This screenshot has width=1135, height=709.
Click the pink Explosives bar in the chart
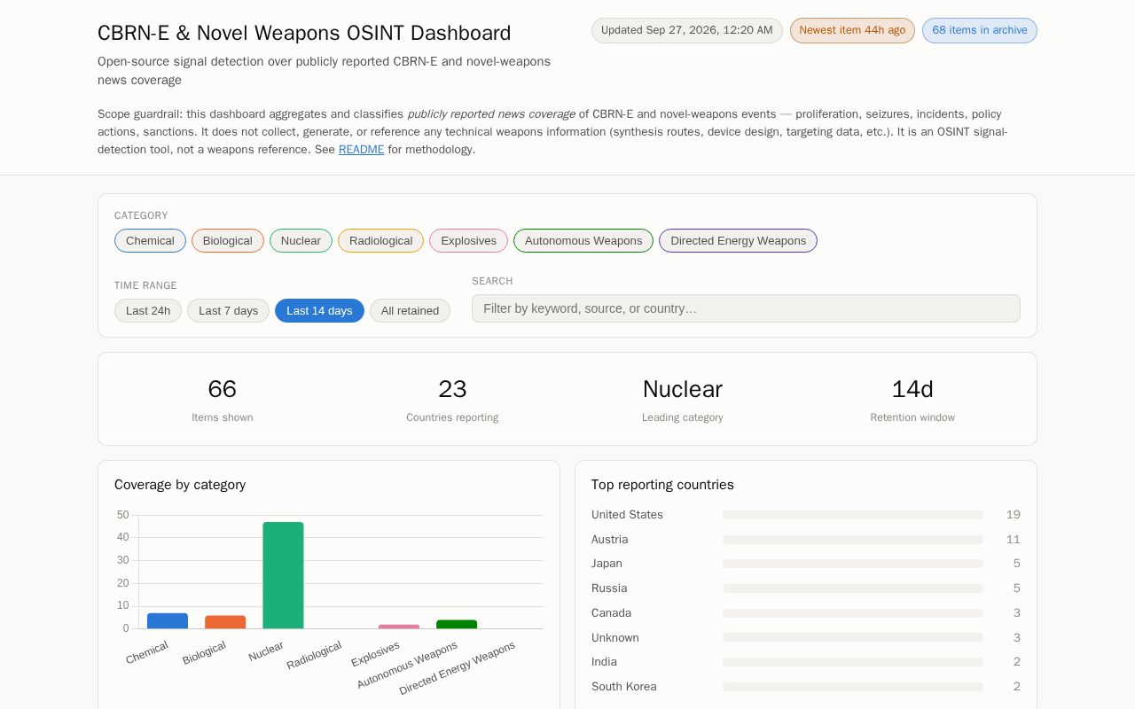click(x=399, y=627)
